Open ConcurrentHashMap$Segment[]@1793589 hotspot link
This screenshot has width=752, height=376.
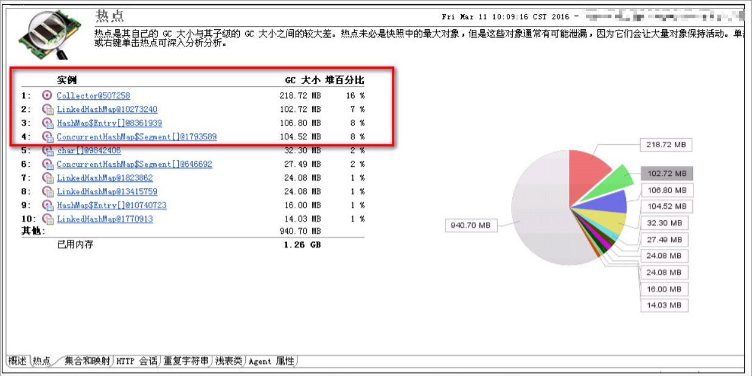click(137, 137)
